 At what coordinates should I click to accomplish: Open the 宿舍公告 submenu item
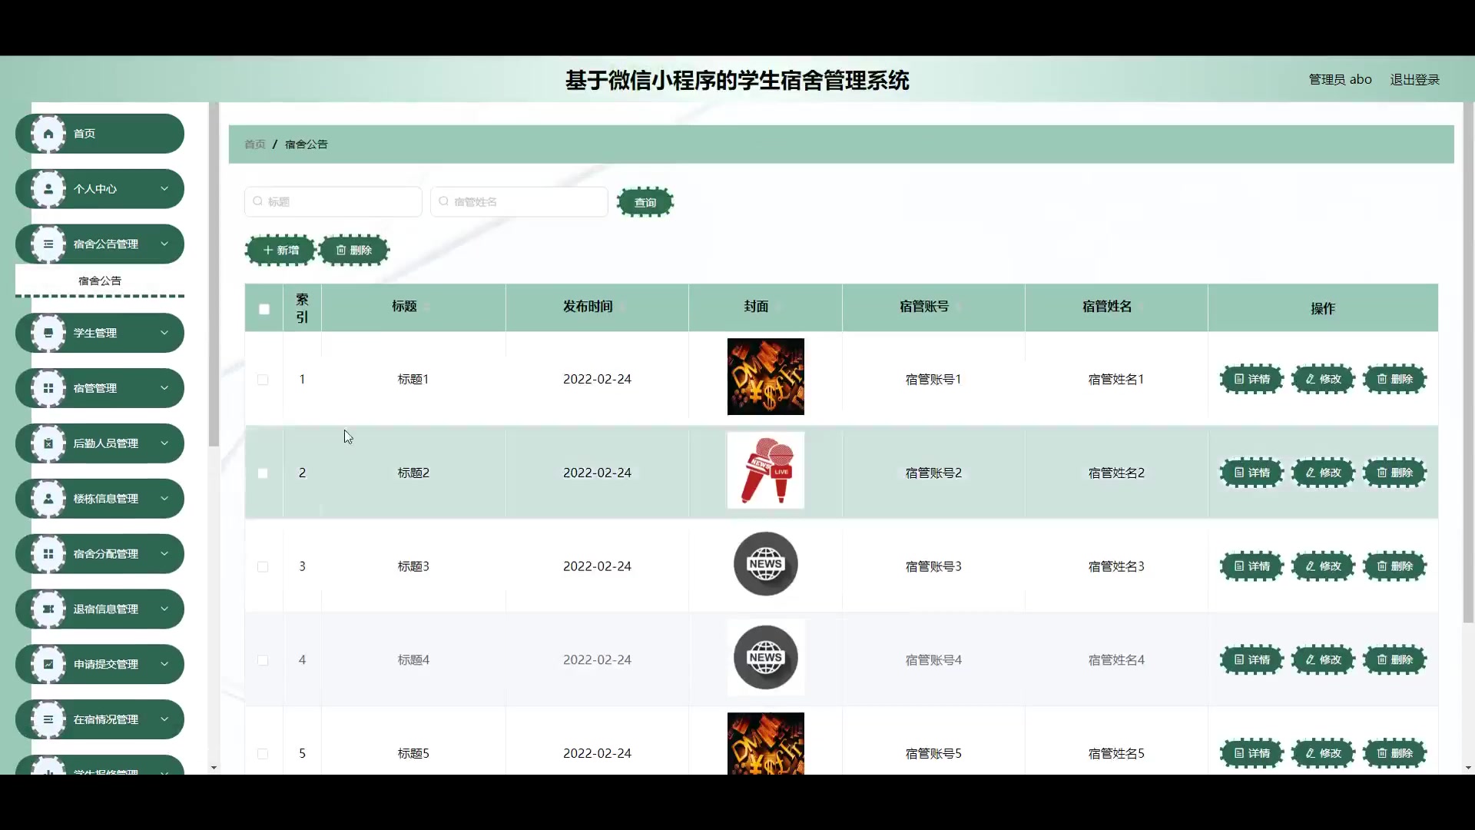[x=100, y=281]
